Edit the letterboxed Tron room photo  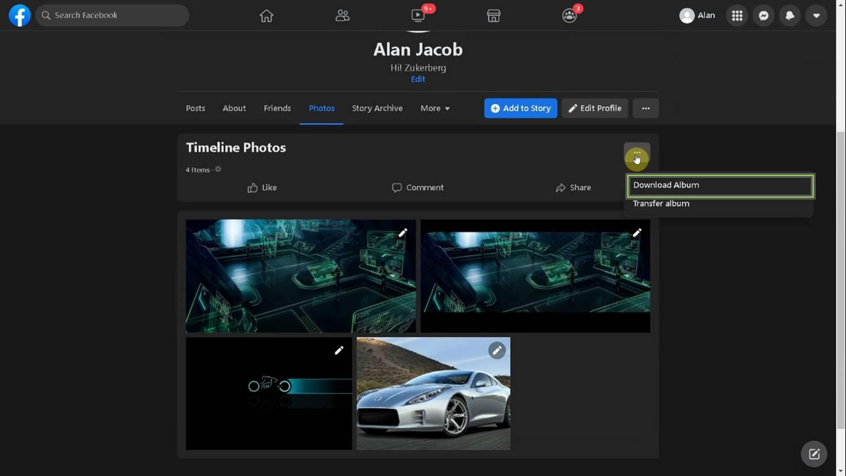[x=637, y=233]
